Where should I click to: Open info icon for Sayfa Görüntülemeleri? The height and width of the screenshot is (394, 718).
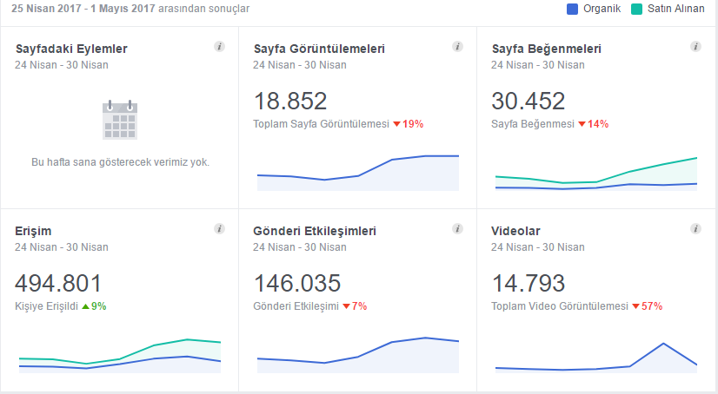point(457,47)
